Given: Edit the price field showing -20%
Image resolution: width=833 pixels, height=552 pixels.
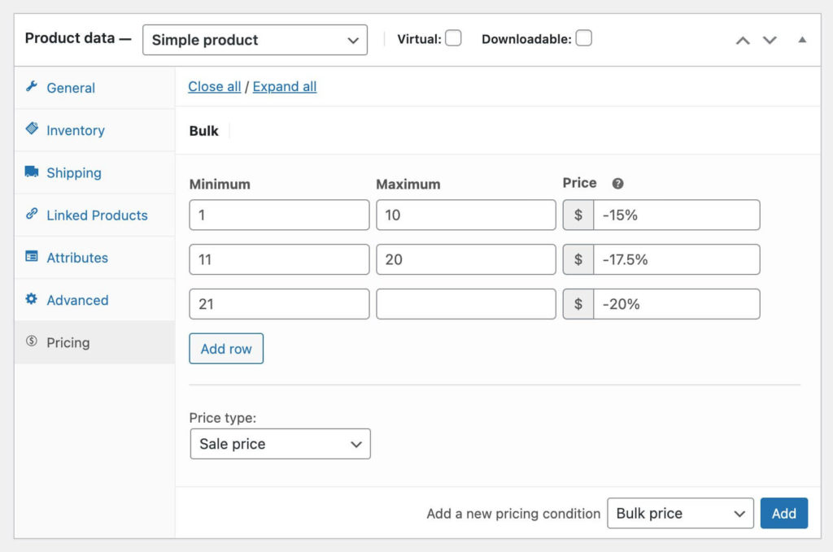Looking at the screenshot, I should [x=676, y=304].
